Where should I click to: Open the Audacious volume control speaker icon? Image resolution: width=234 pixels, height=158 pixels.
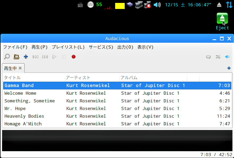pos(227,57)
